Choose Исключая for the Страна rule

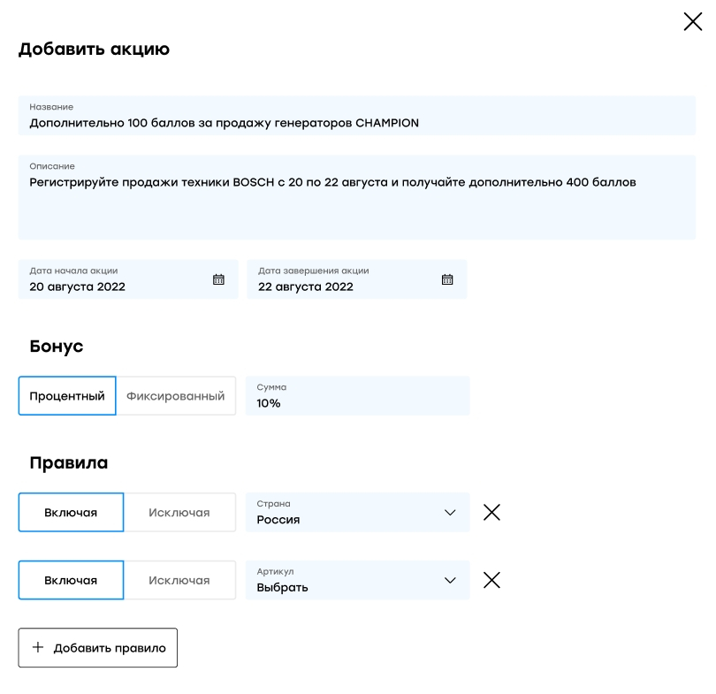click(x=179, y=512)
